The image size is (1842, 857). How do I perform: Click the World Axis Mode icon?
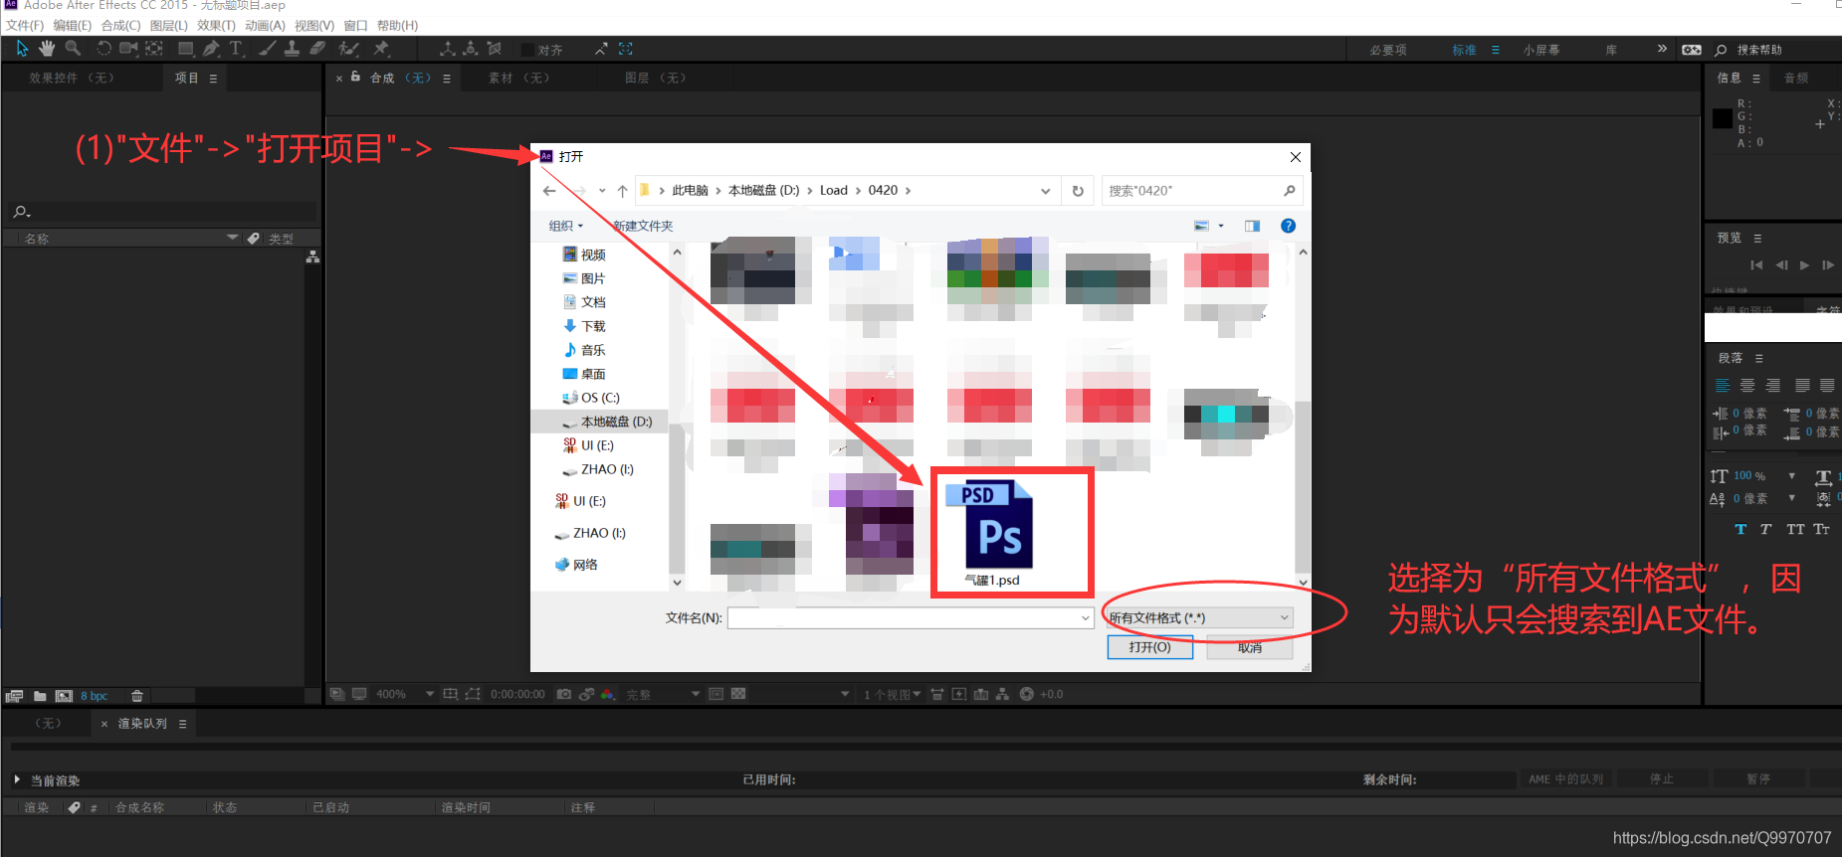tap(471, 49)
